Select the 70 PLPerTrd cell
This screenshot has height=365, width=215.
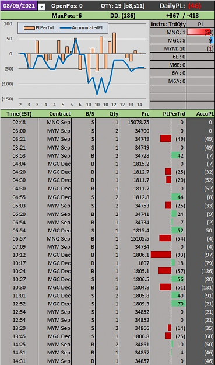pyautogui.click(x=168, y=304)
